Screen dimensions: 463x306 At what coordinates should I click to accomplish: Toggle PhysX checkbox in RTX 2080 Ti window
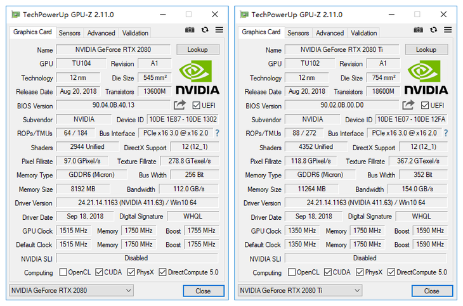point(360,272)
